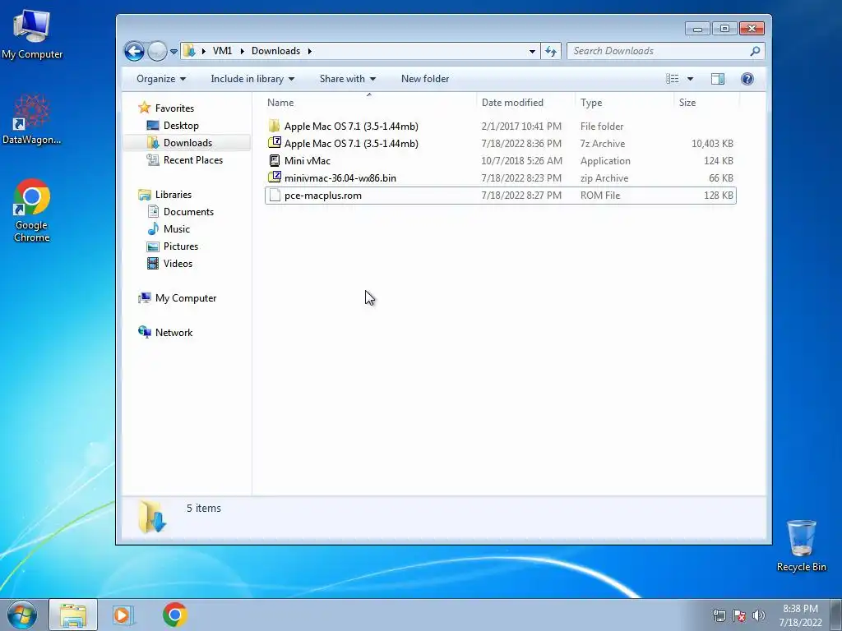Click VM1 in the address breadcrumb

(x=222, y=51)
